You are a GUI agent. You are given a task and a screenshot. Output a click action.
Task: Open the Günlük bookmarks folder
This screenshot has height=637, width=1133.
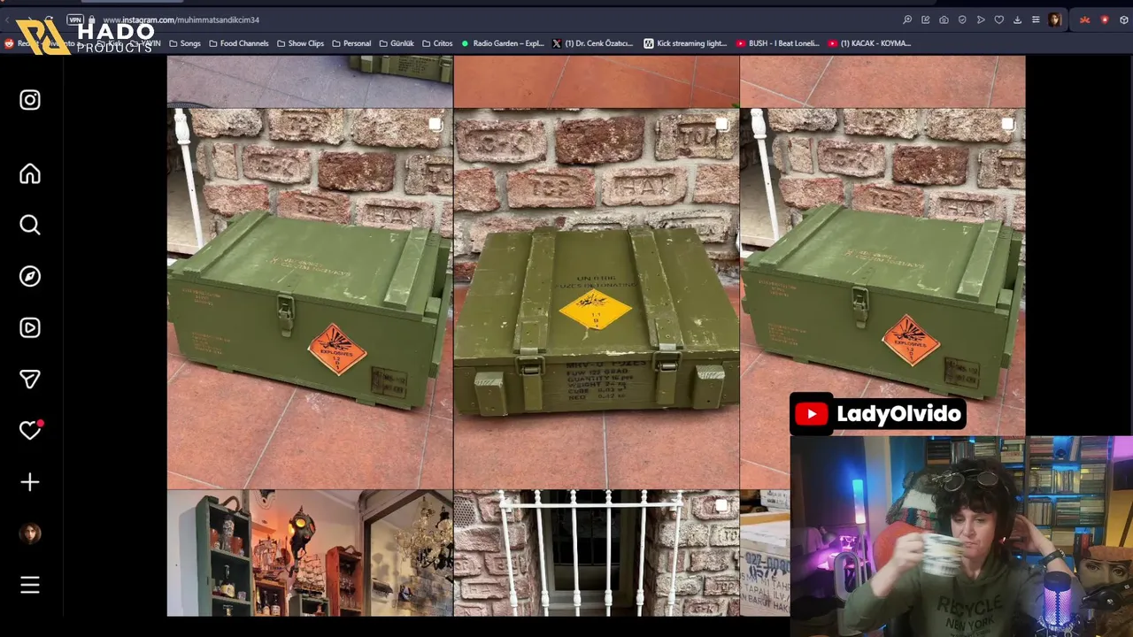[397, 42]
